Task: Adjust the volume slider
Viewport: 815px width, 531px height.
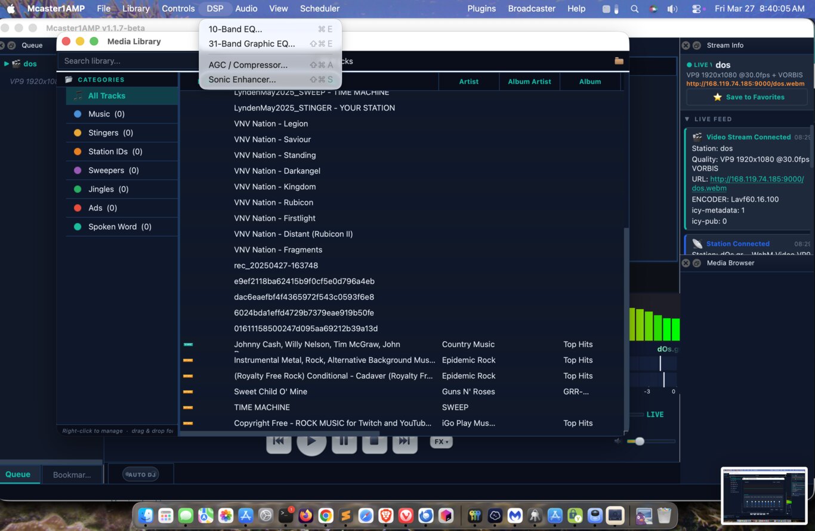Action: click(x=651, y=442)
